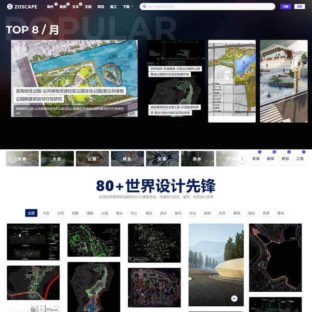Click the ZOSCAPE logo icon
The width and height of the screenshot is (312, 312).
[10, 7]
